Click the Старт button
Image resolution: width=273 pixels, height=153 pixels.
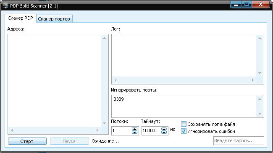pos(27,141)
